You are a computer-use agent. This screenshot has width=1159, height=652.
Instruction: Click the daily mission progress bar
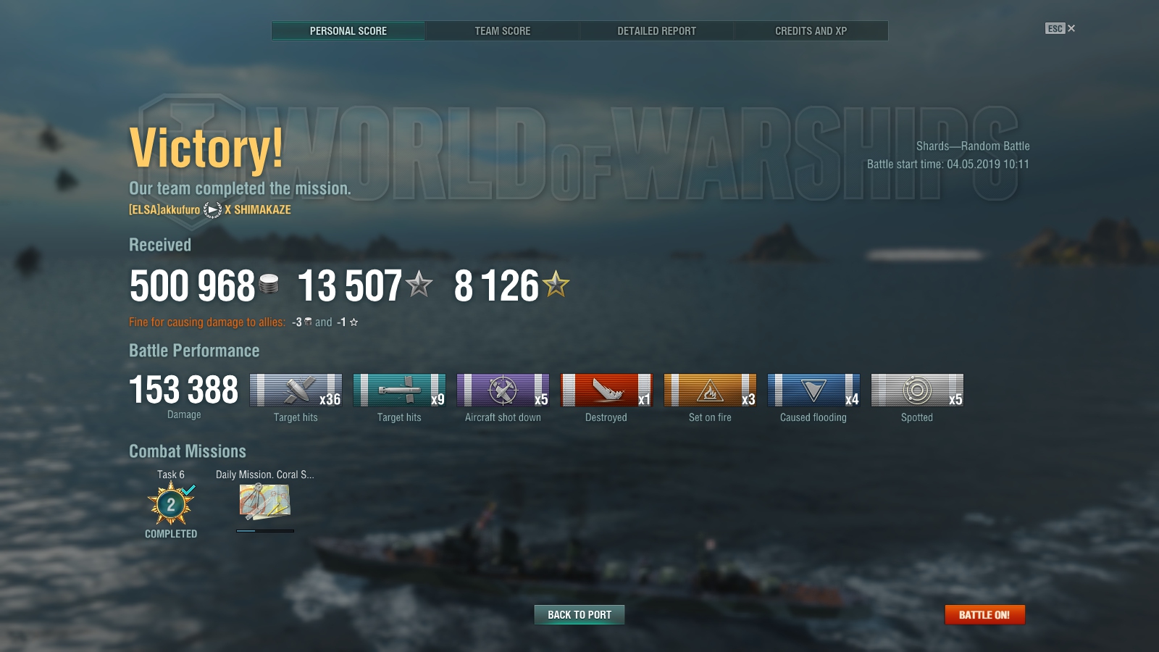coord(265,531)
